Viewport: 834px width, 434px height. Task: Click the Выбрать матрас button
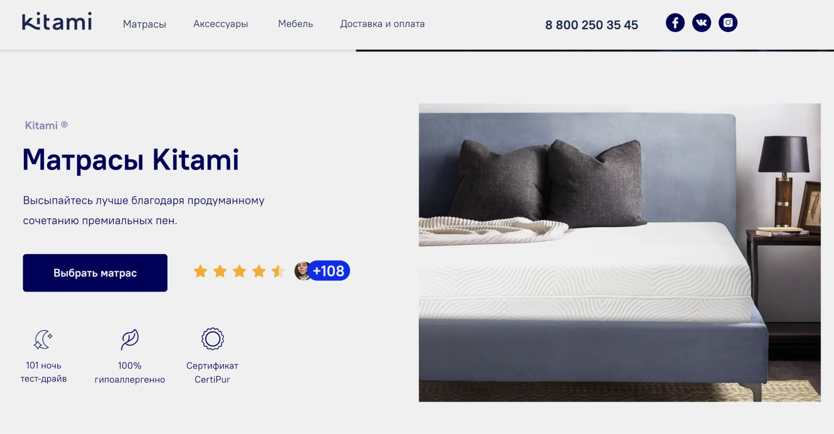point(95,273)
